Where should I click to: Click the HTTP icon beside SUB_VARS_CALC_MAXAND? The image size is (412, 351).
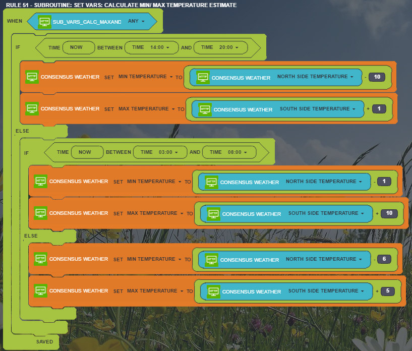[45, 22]
